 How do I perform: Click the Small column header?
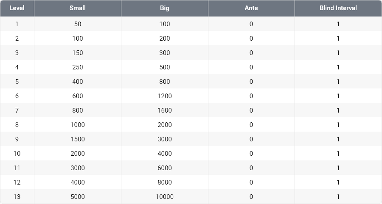pyautogui.click(x=78, y=8)
